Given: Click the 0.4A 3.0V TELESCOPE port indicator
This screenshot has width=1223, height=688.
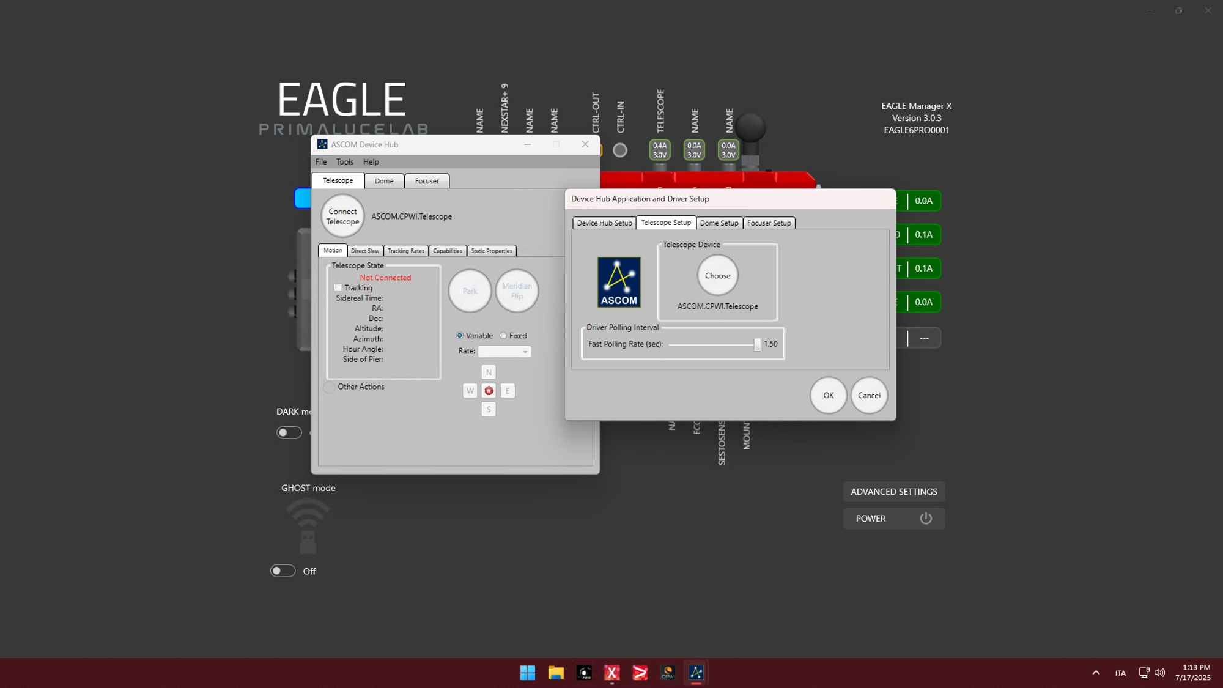Looking at the screenshot, I should (x=660, y=150).
